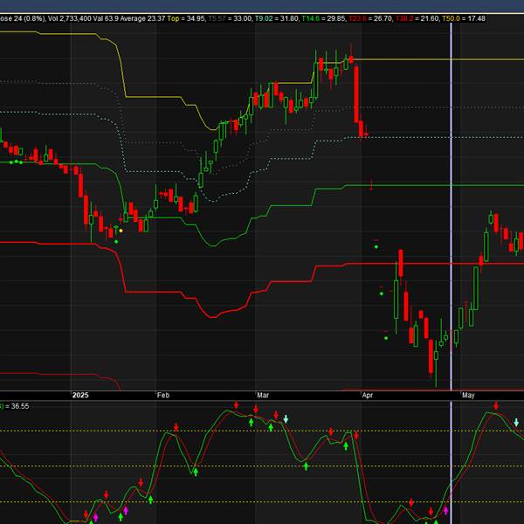Click the 'May' date axis label
524x524 pixels.
click(468, 395)
